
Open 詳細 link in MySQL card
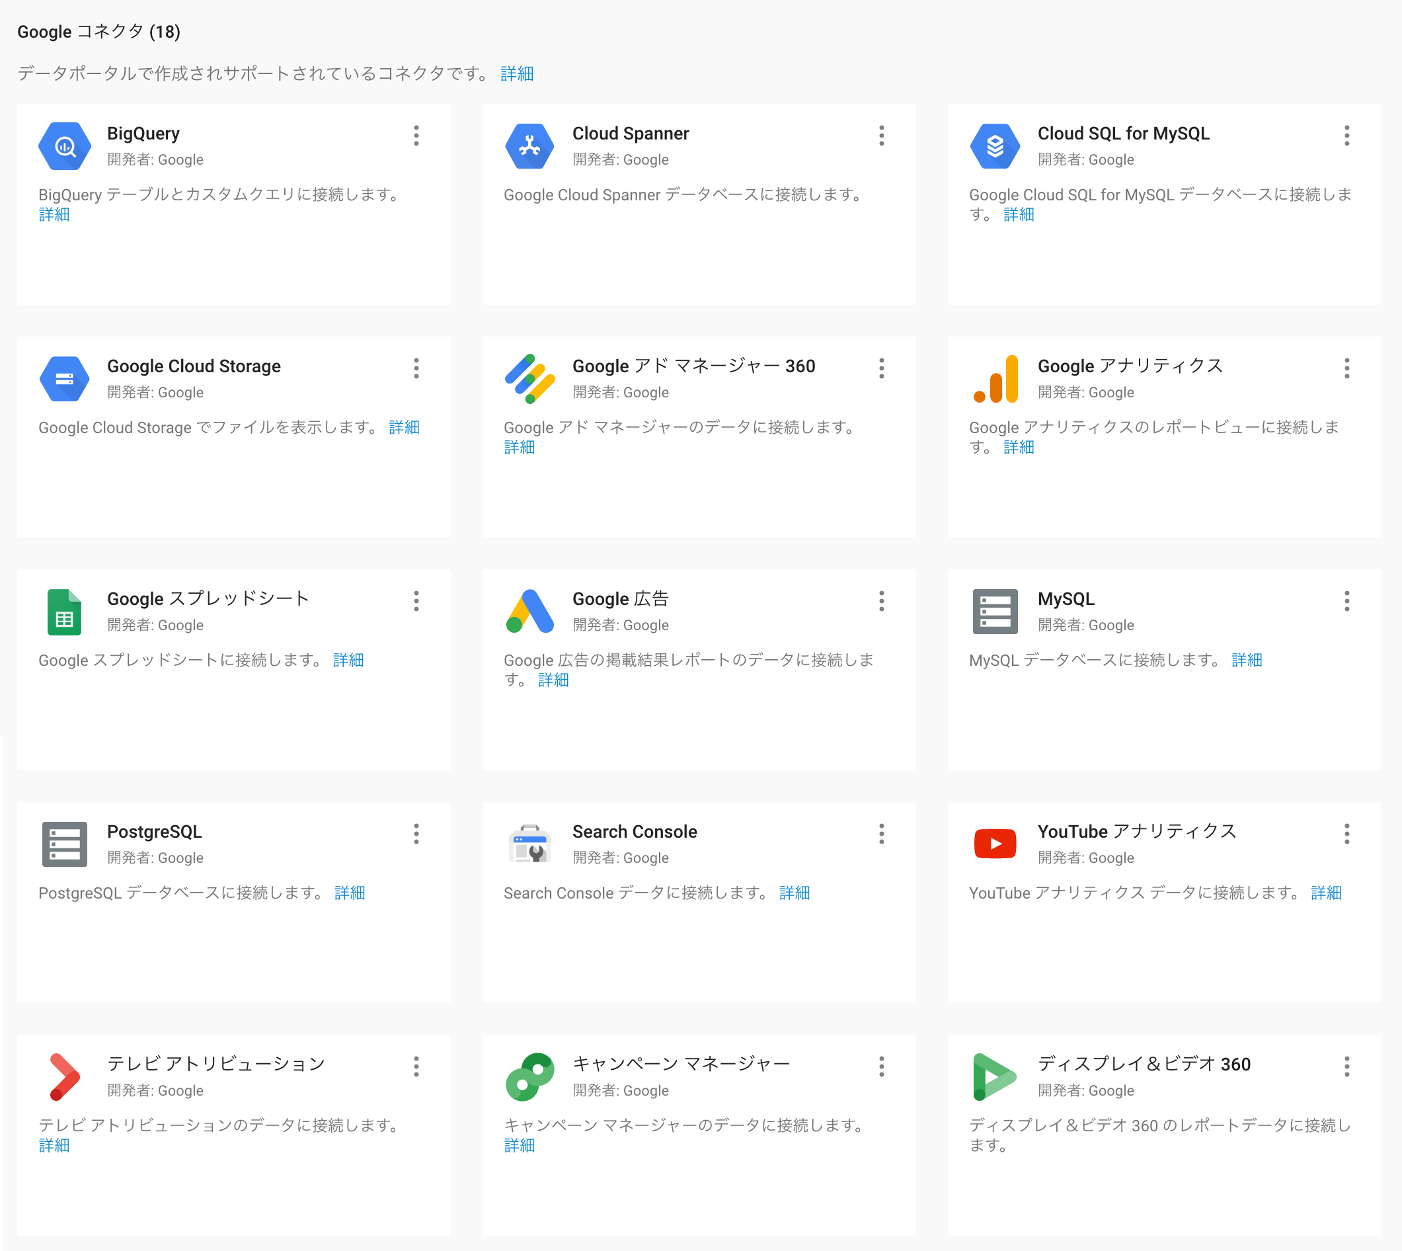coord(1247,660)
